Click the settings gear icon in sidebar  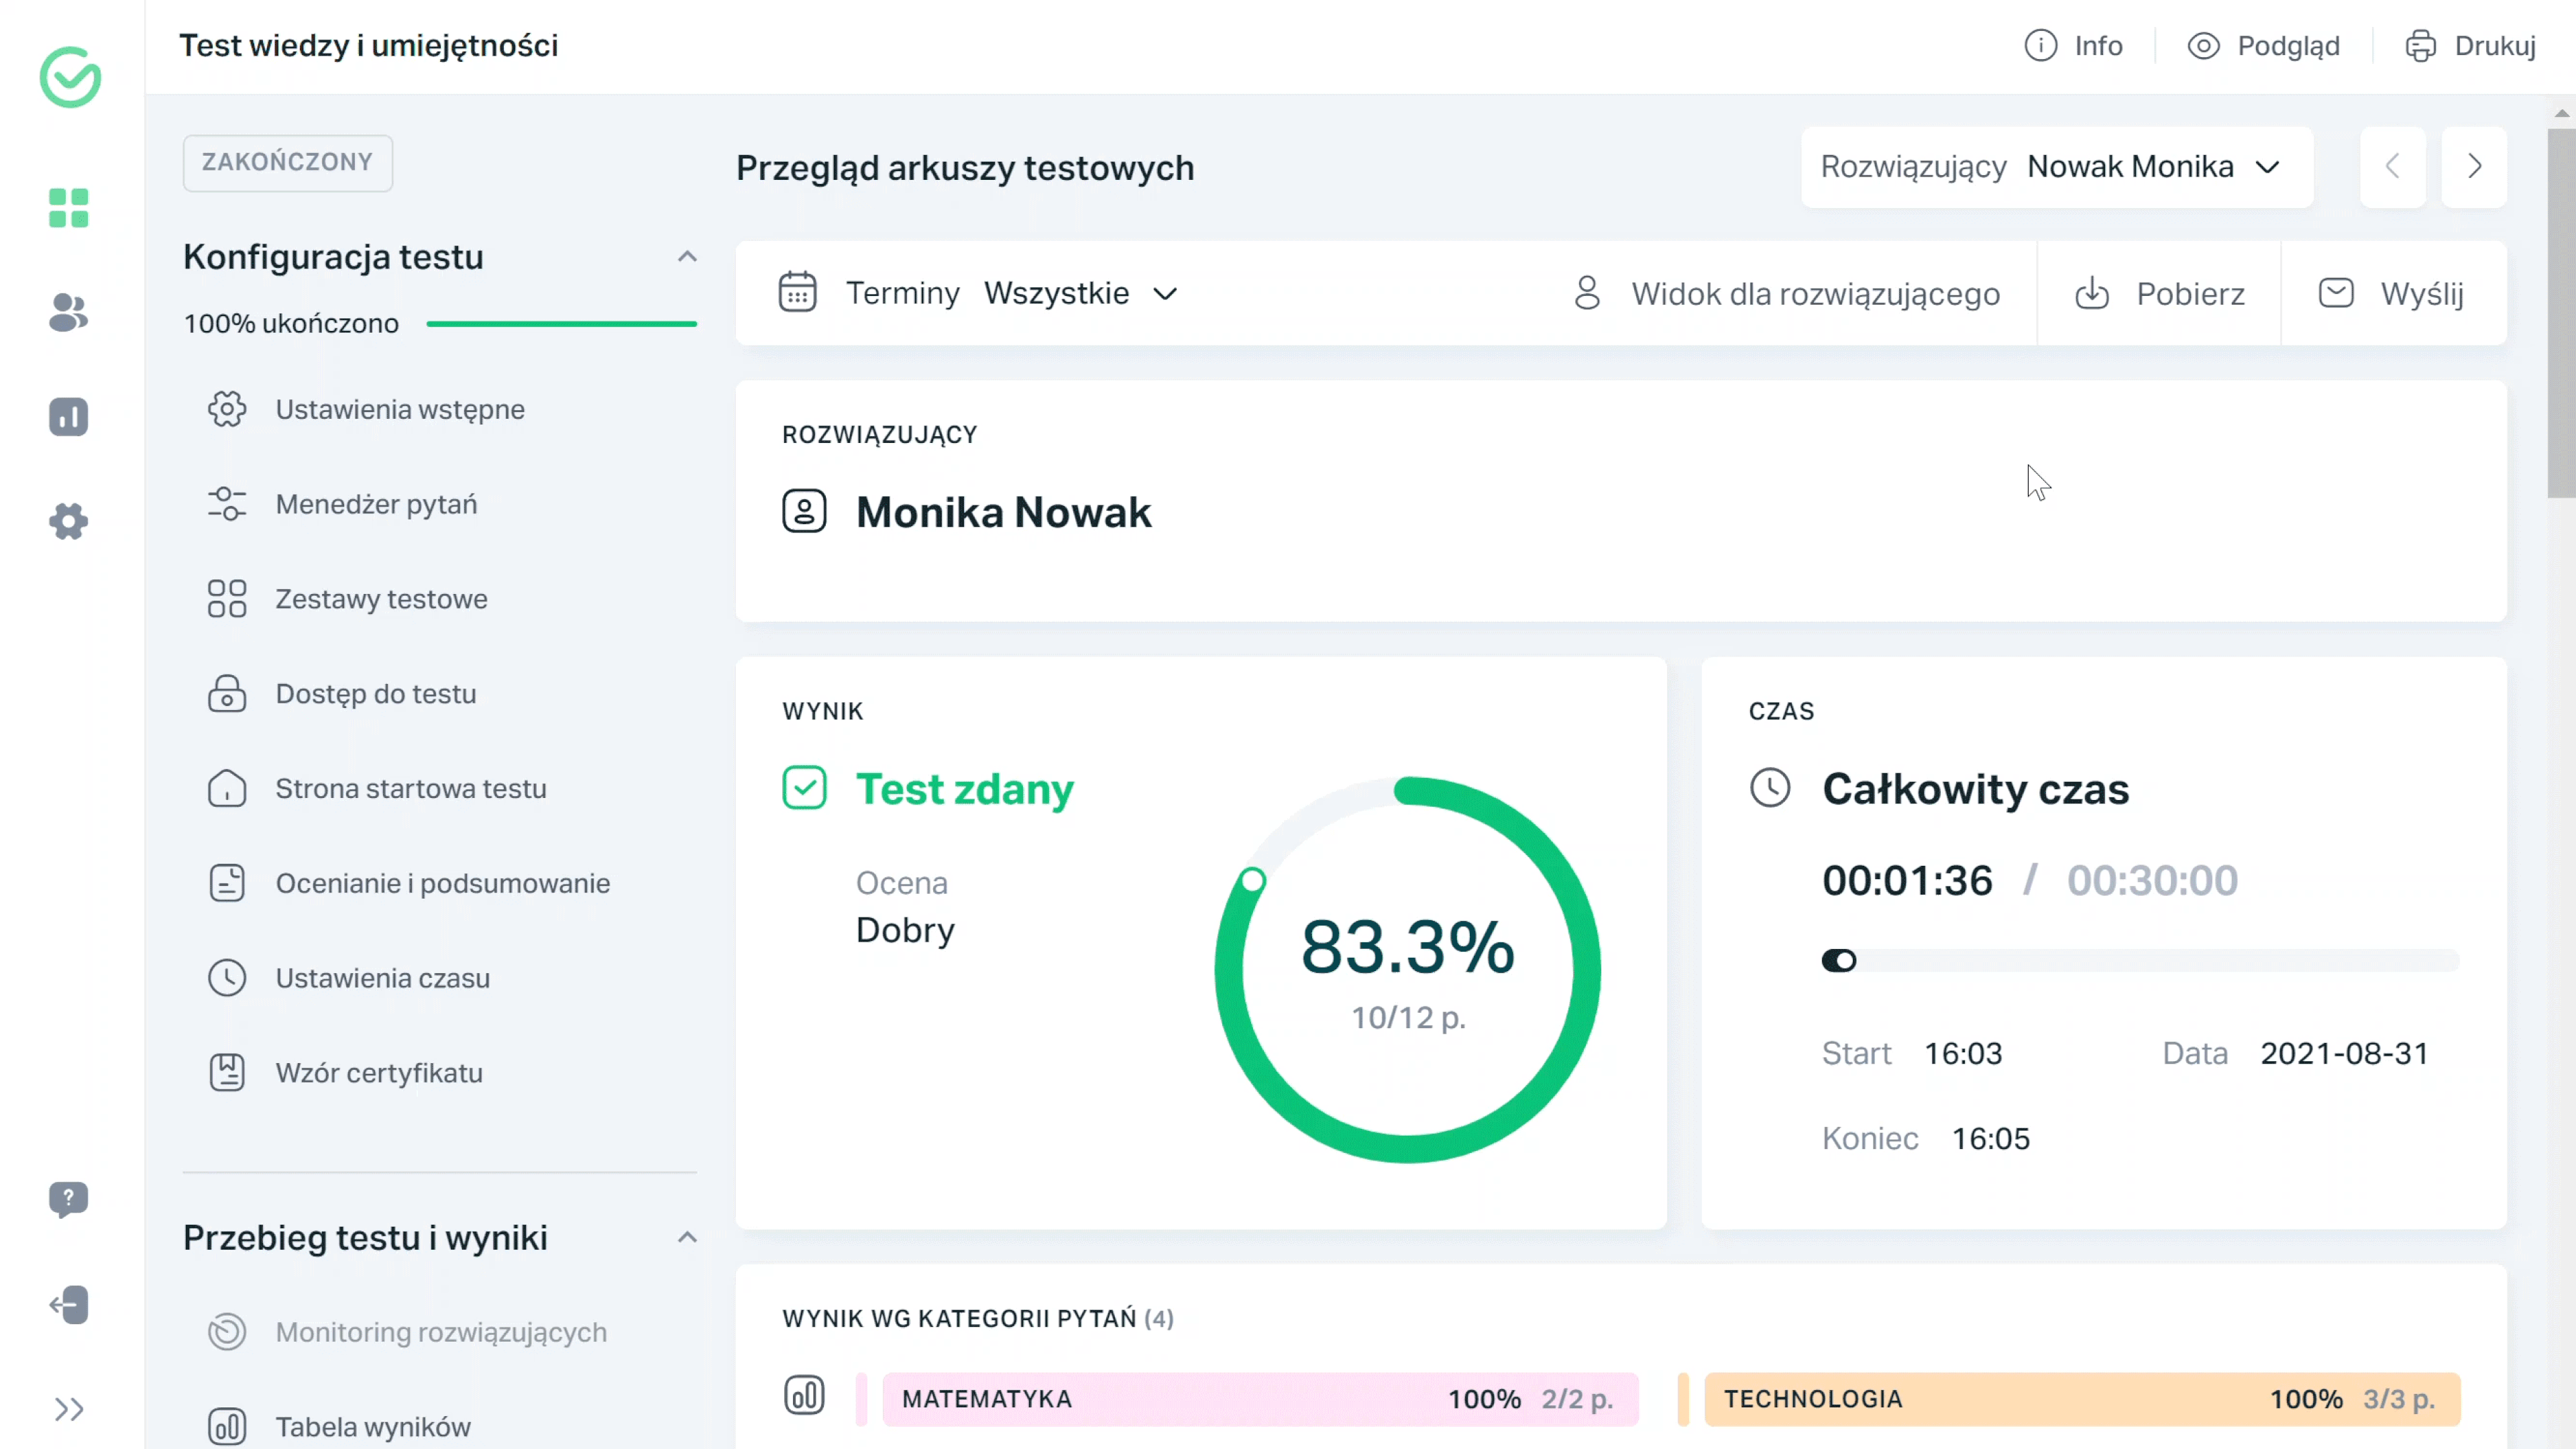[x=69, y=520]
